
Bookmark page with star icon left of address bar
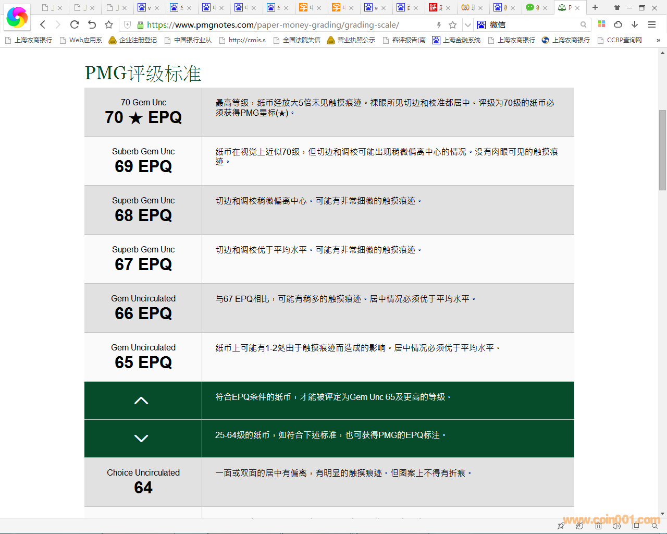pyautogui.click(x=109, y=25)
